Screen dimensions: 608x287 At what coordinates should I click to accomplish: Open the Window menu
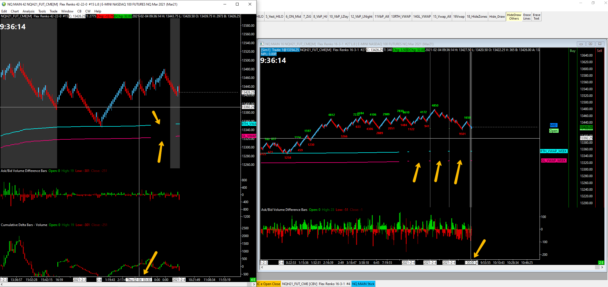click(67, 11)
